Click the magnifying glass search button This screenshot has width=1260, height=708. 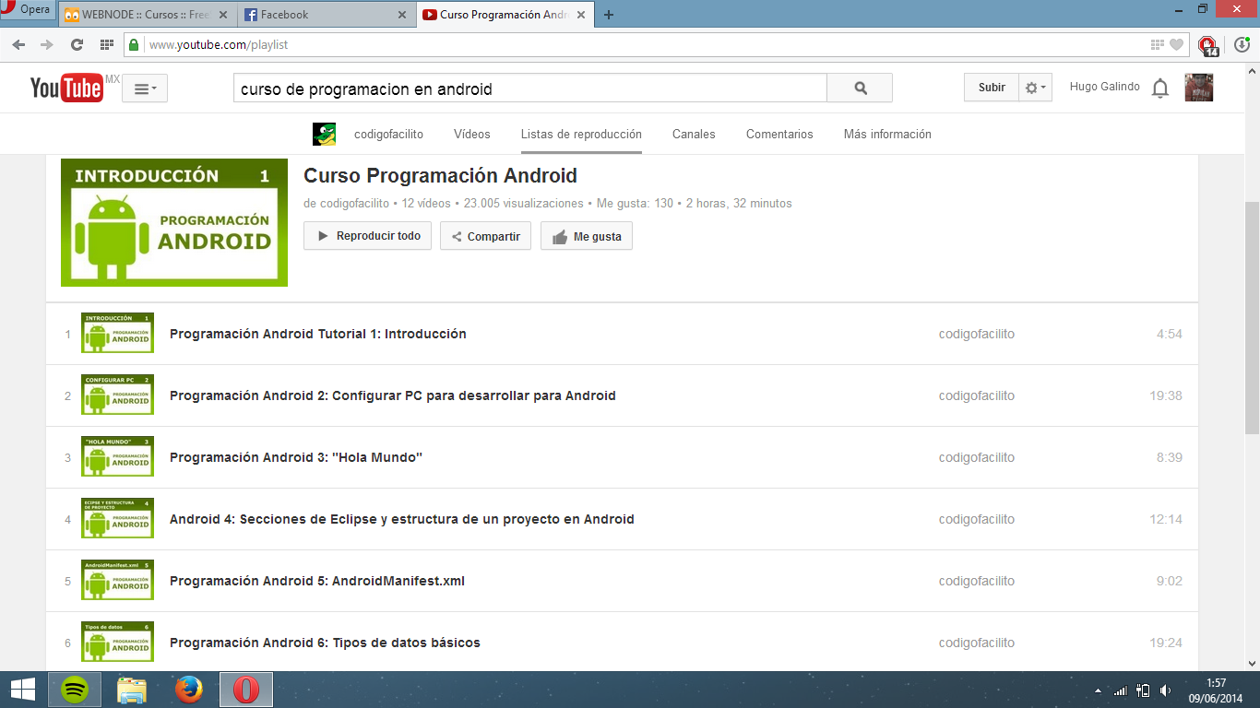(x=860, y=88)
